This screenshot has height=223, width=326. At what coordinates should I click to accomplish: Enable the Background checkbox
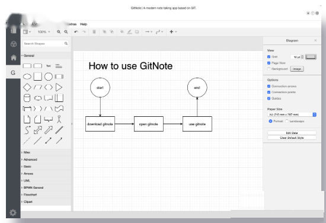269,69
